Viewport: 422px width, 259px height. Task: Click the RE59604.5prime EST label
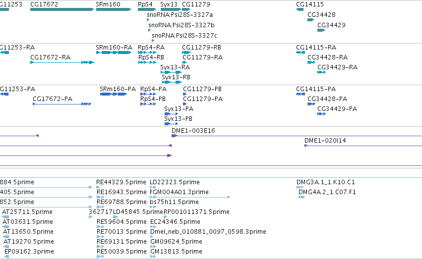tap(121, 222)
